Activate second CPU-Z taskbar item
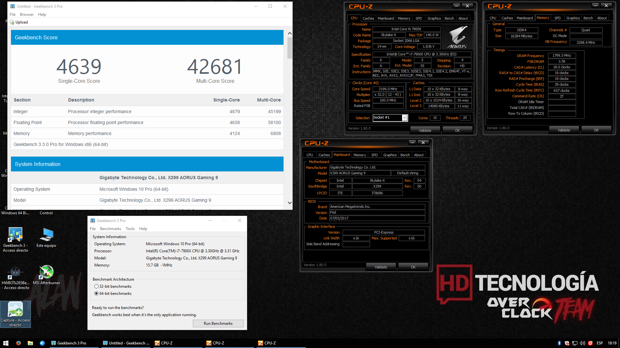Viewport: 620px width, 348px height. [229, 343]
